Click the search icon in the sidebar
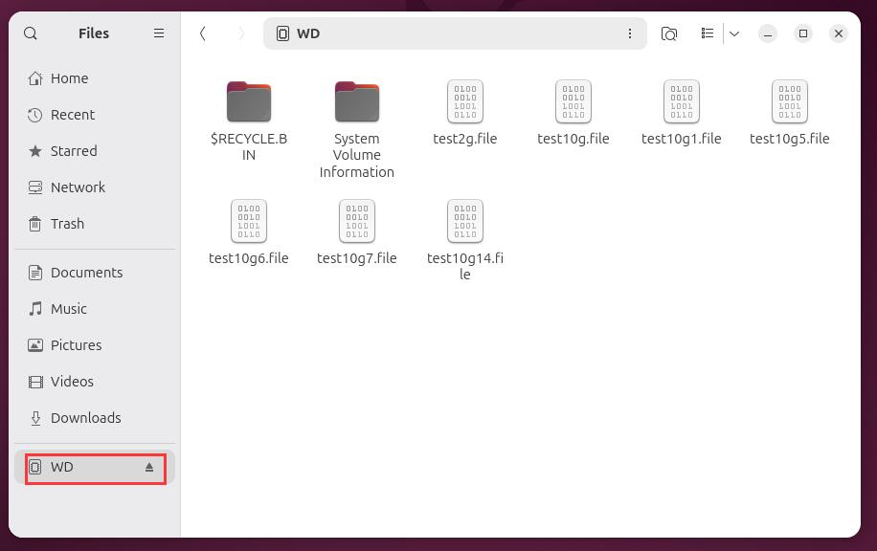The image size is (877, 551). coord(31,33)
